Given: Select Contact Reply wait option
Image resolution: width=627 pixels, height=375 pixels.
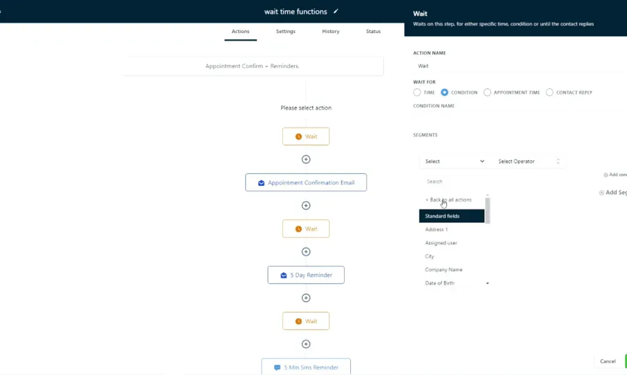Looking at the screenshot, I should click(x=549, y=93).
